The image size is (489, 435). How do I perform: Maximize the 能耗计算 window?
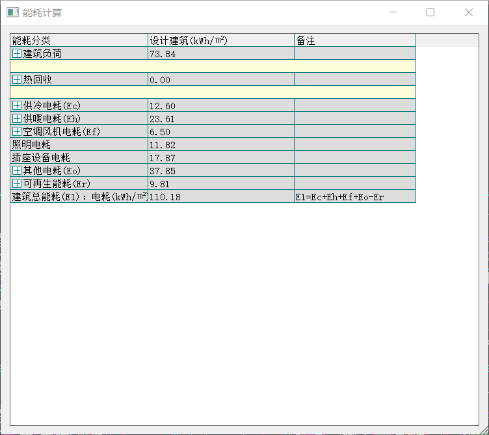430,12
